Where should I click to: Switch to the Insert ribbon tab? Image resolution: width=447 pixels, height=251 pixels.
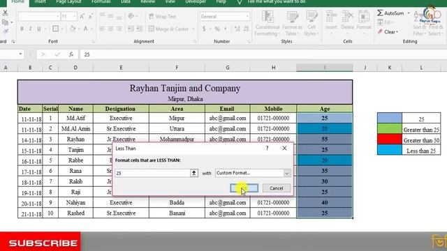[x=40, y=1]
